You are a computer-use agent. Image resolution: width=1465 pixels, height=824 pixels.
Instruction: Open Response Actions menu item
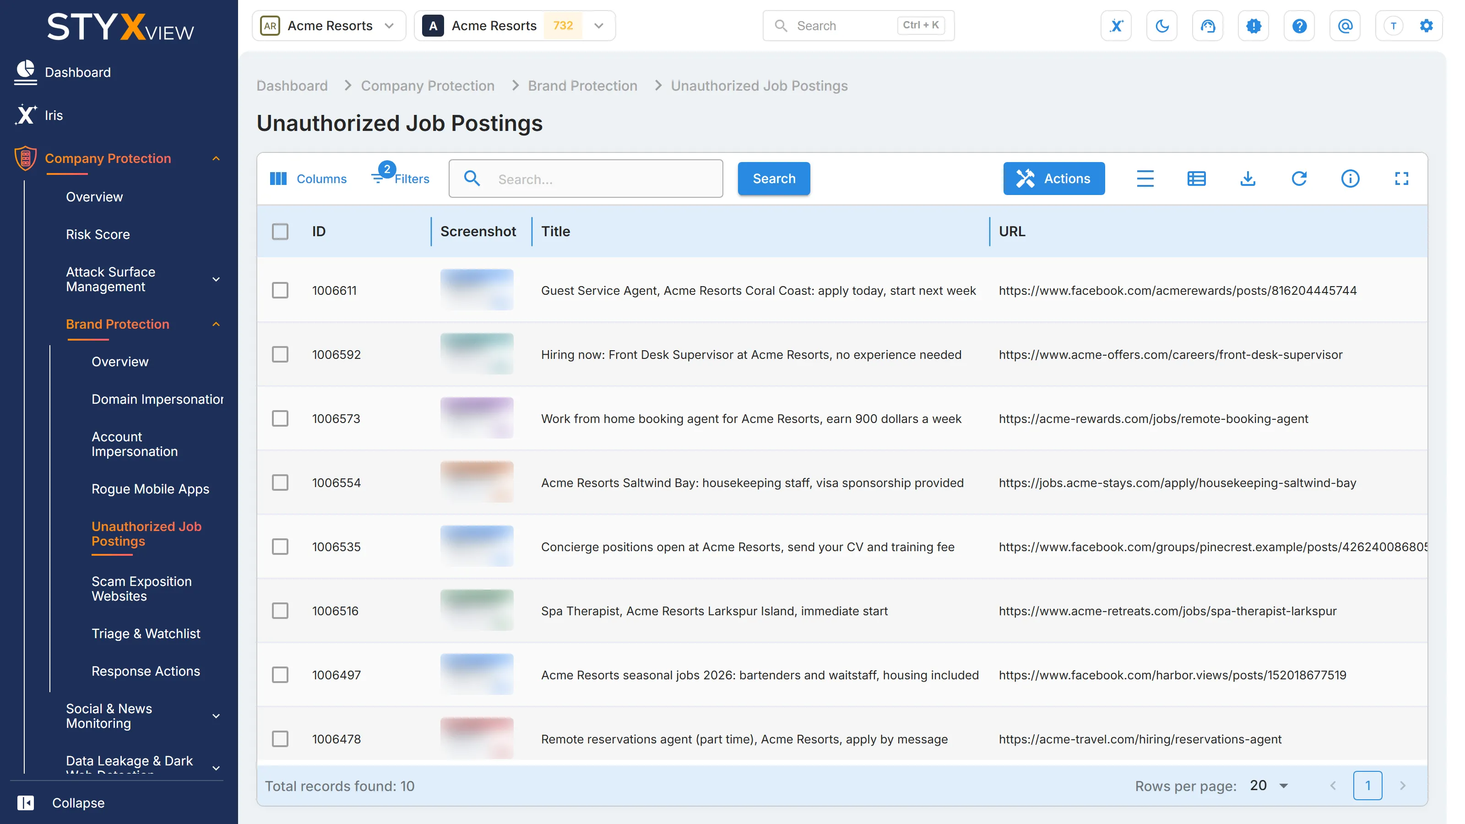click(146, 671)
